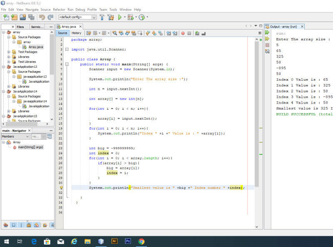Click the New File toolbar icon
Image resolution: width=333 pixels, height=247 pixels.
[6, 17]
